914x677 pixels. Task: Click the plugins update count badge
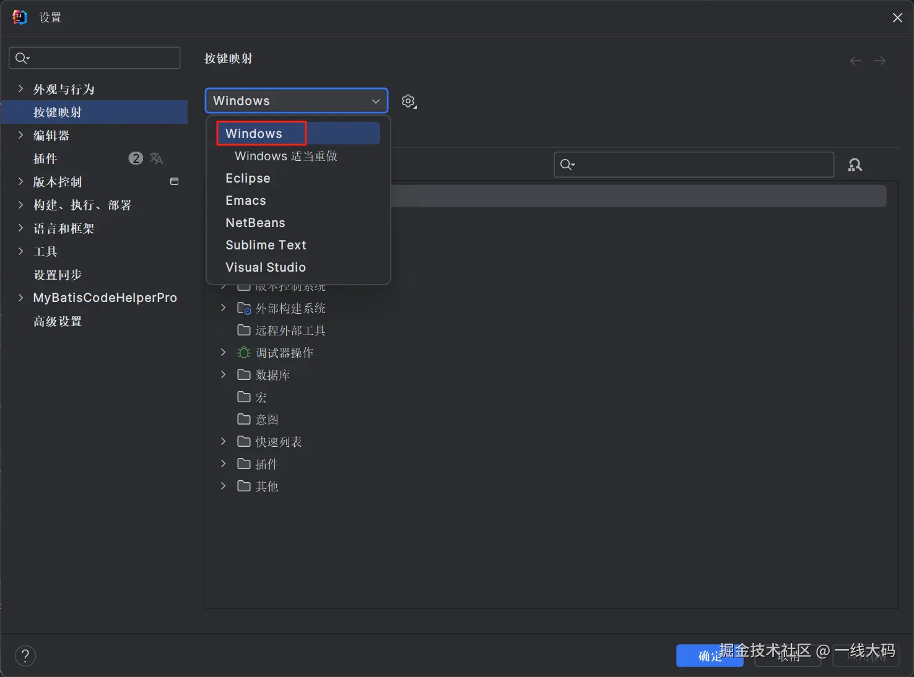(x=136, y=158)
